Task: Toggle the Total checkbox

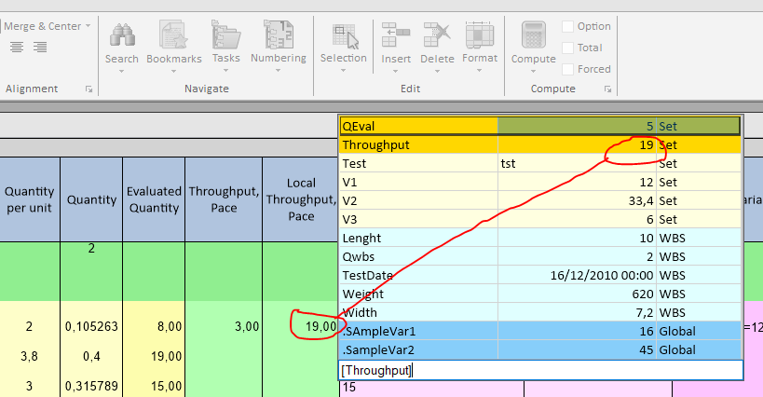Action: [568, 48]
